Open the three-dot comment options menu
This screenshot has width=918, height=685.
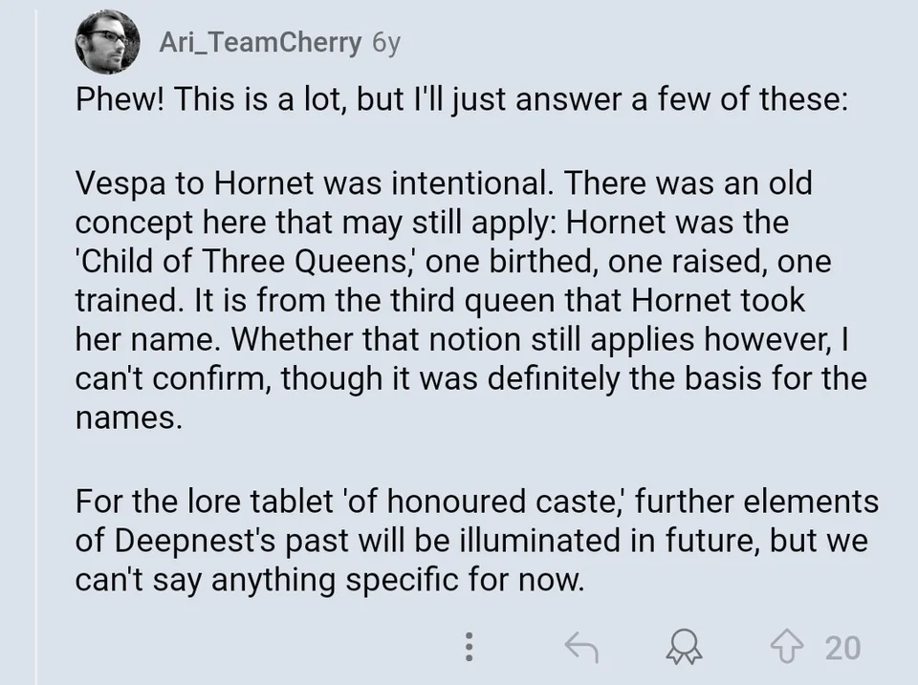click(469, 647)
